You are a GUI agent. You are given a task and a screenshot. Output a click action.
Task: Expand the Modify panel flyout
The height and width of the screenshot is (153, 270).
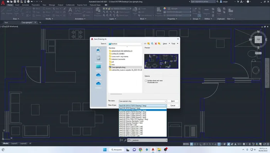[x=49, y=19]
